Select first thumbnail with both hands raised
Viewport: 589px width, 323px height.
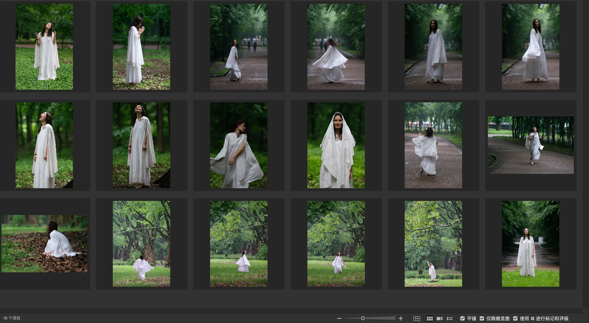click(x=44, y=47)
